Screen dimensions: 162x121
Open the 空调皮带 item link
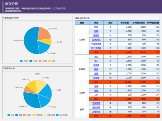pos(96,103)
